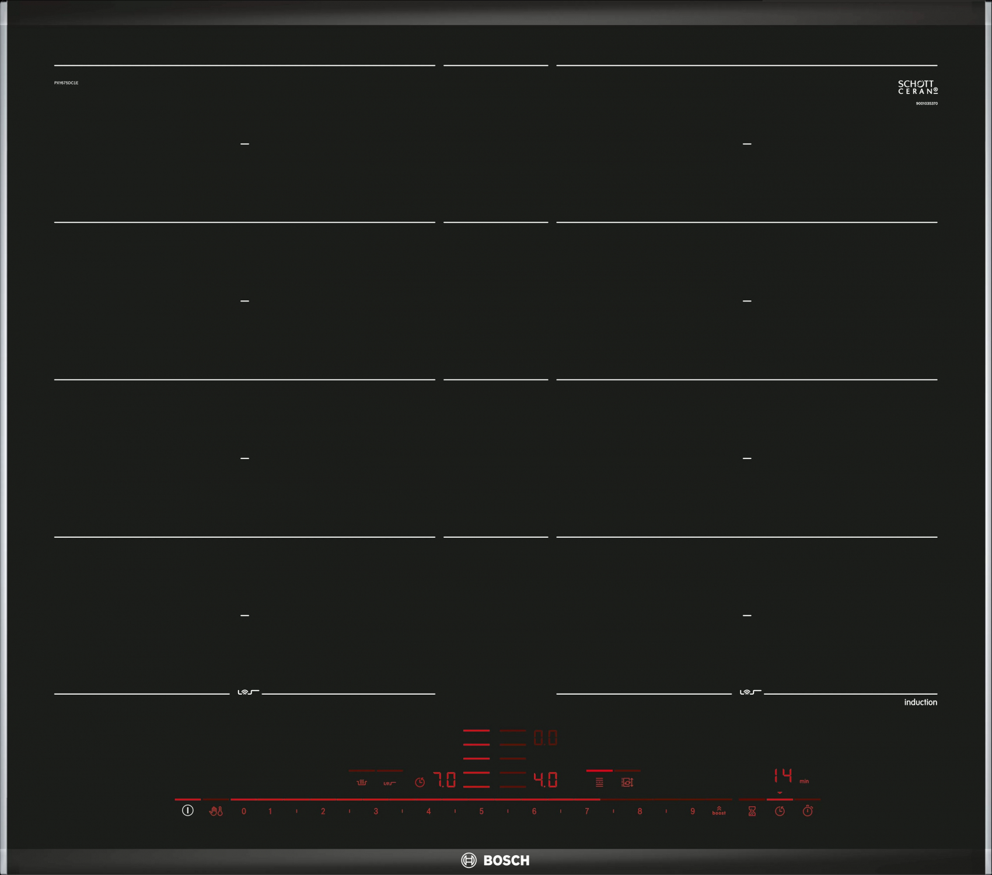
Task: Tap the keep-warm function icon
Action: [x=362, y=782]
